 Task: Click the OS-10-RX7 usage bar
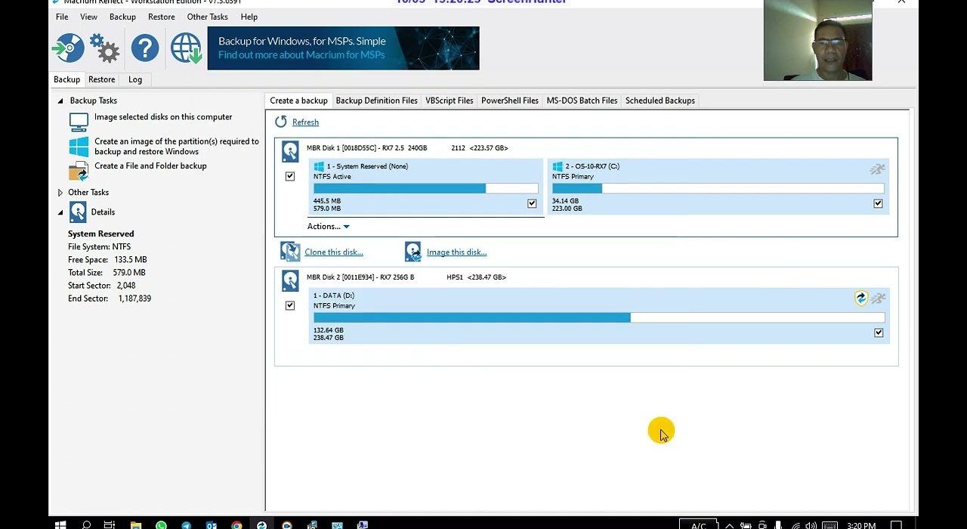coord(718,188)
